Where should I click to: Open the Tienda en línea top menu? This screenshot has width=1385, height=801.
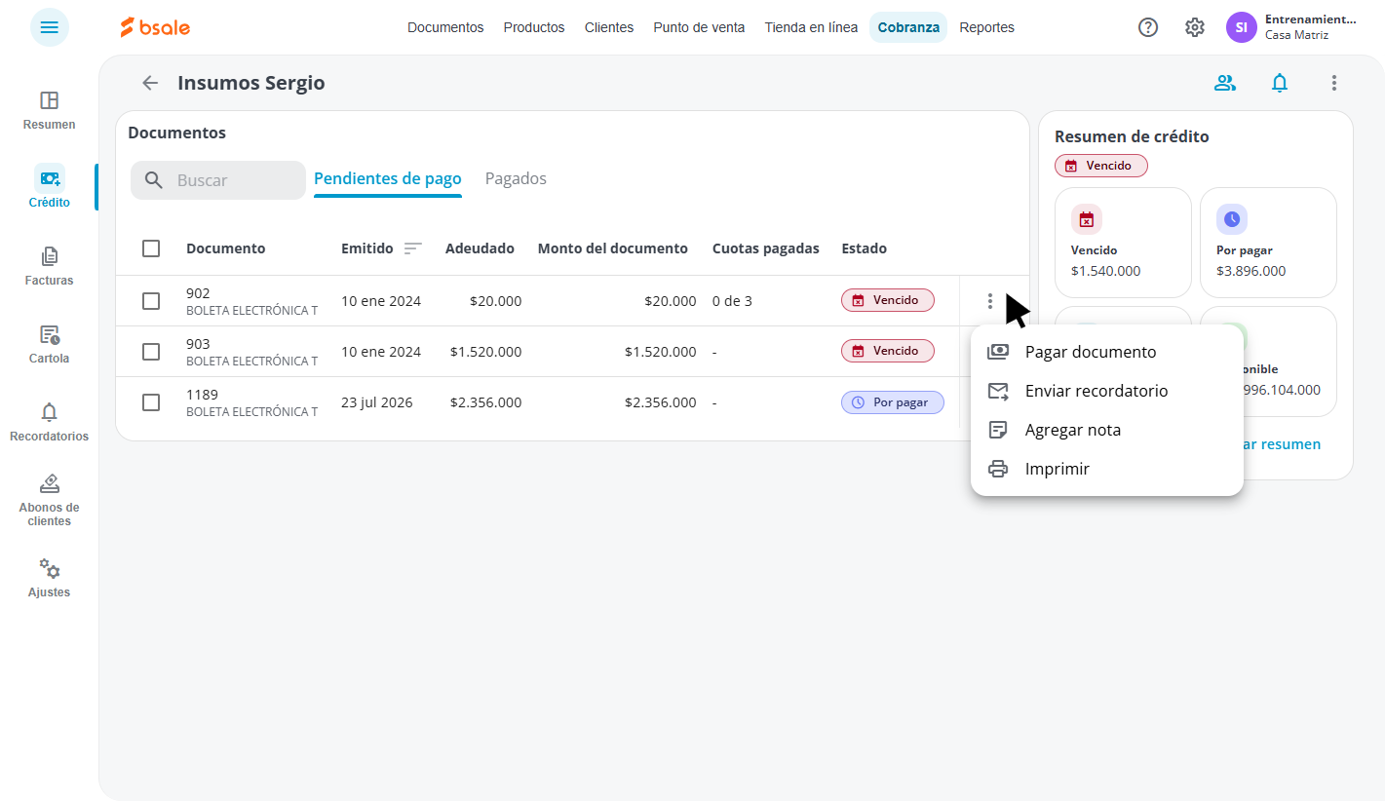(811, 27)
